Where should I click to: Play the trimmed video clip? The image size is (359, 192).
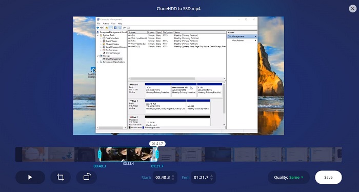pos(30,177)
